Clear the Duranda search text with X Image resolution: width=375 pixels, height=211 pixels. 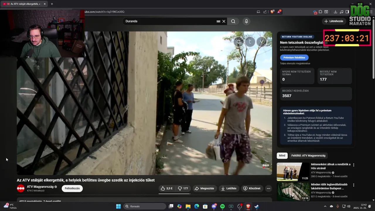(x=224, y=21)
